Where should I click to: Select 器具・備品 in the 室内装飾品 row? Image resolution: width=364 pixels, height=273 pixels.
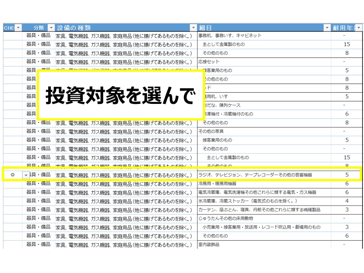point(39,245)
